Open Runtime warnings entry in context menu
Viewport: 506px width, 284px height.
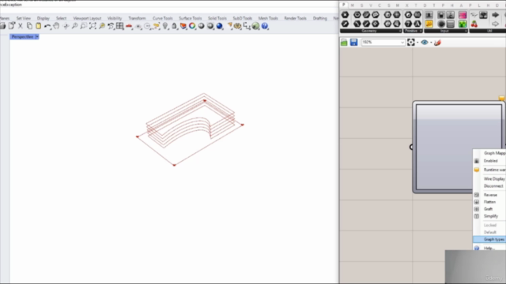489,170
